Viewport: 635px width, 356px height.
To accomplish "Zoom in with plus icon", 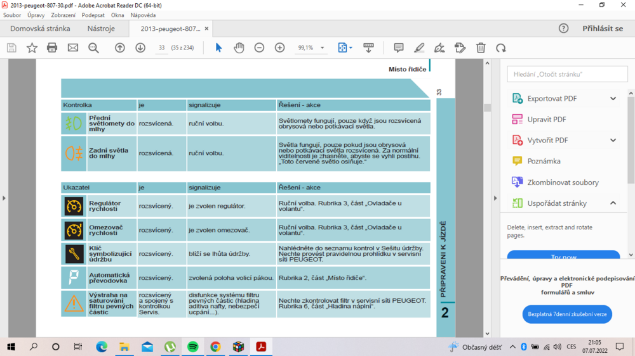I will click(280, 48).
